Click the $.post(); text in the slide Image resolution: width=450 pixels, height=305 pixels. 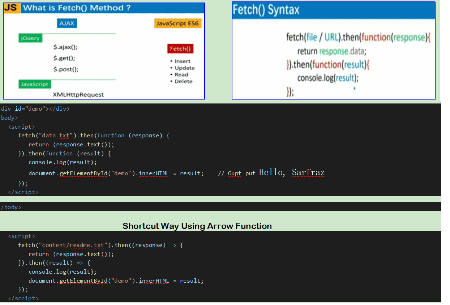tap(66, 69)
